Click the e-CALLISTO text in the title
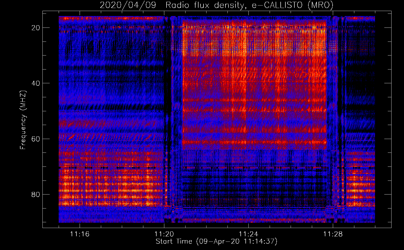Image resolution: width=404 pixels, height=250 pixels. tap(277, 5)
